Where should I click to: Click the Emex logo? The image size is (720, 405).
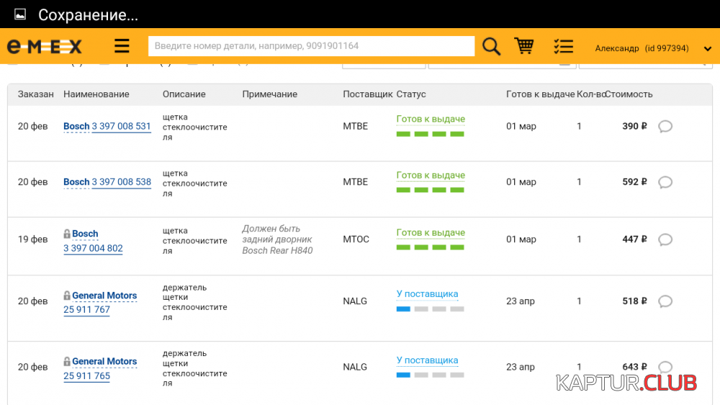click(x=45, y=46)
